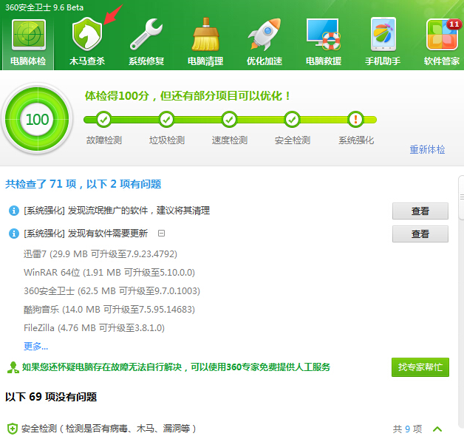Screen dimensions: 464x439
Task: Click the 速度检测 checkmark step icon
Action: (x=229, y=120)
